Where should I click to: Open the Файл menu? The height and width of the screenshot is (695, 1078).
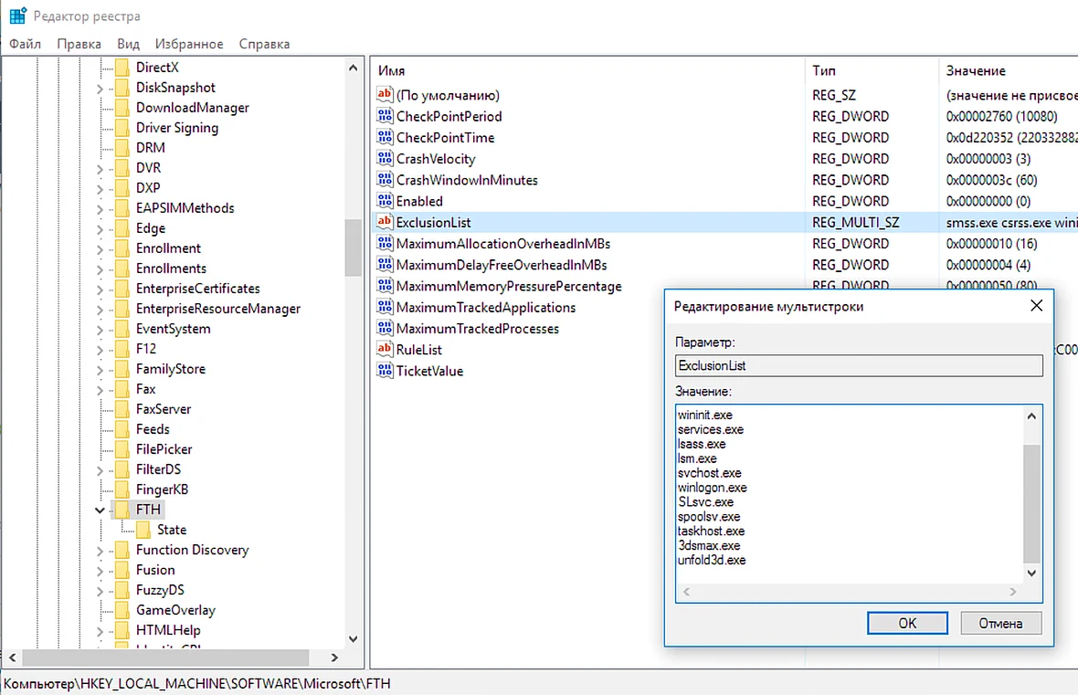[25, 44]
